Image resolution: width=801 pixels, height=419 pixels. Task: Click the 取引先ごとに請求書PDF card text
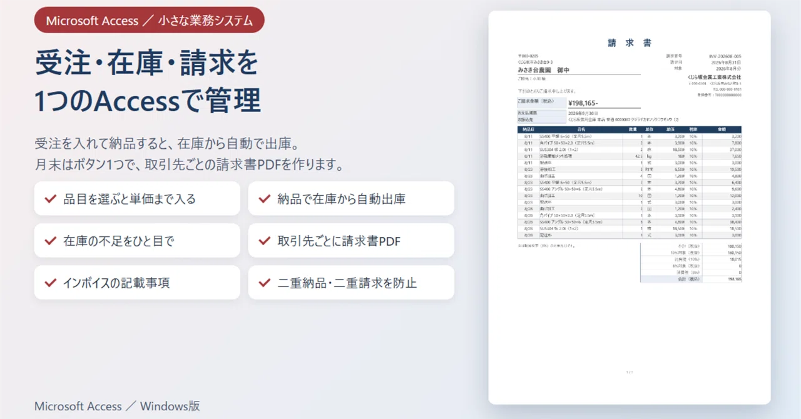tap(339, 241)
